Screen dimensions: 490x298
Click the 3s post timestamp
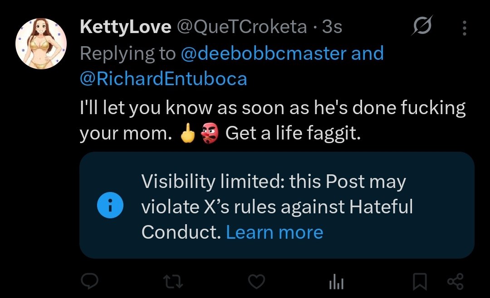pyautogui.click(x=332, y=27)
